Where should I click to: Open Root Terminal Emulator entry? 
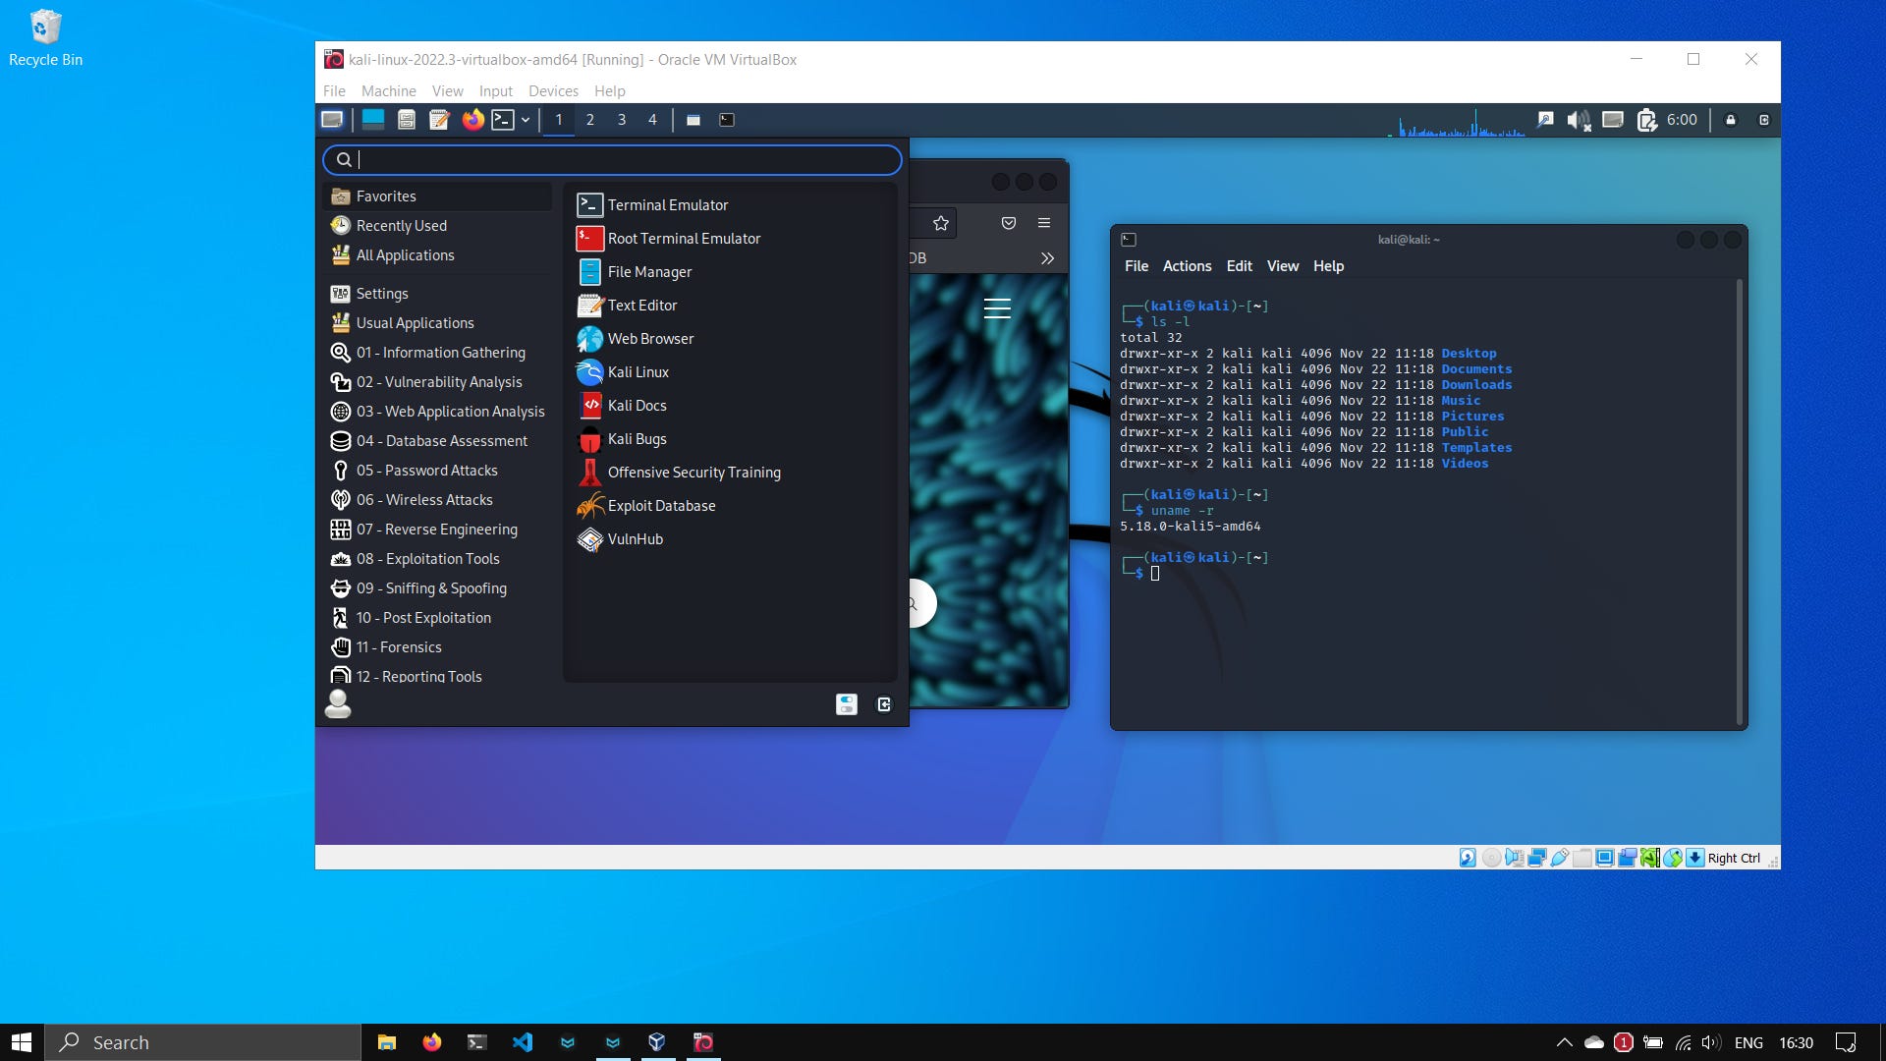[x=684, y=239]
